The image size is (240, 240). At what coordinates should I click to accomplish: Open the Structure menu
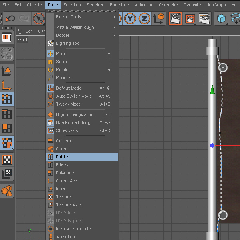[96, 5]
